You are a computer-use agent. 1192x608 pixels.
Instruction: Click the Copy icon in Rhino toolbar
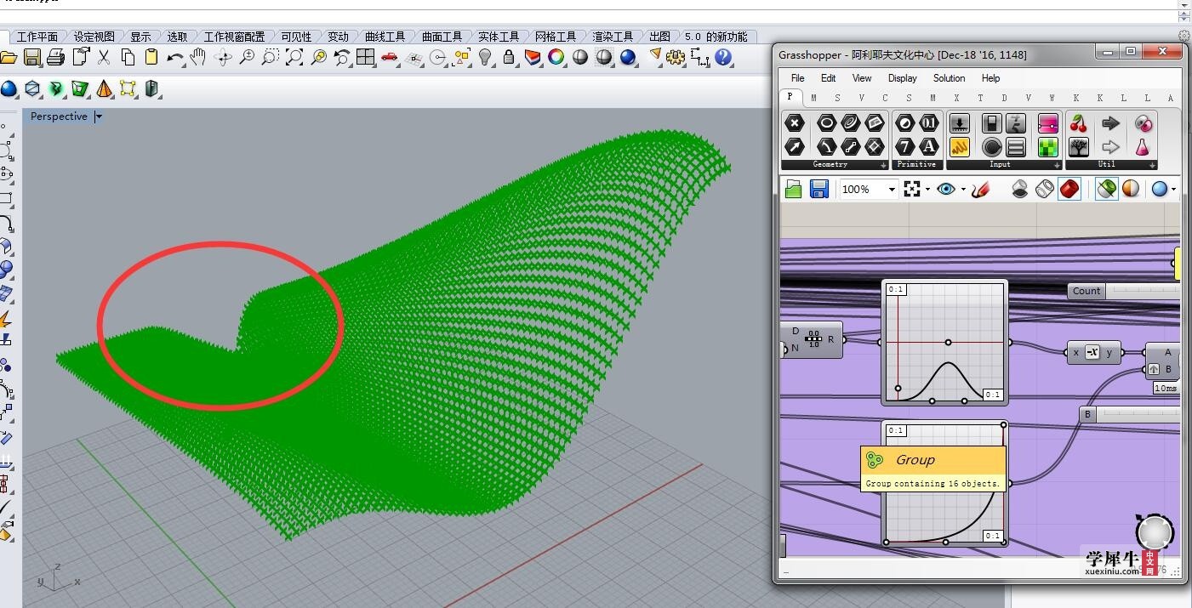point(128,57)
